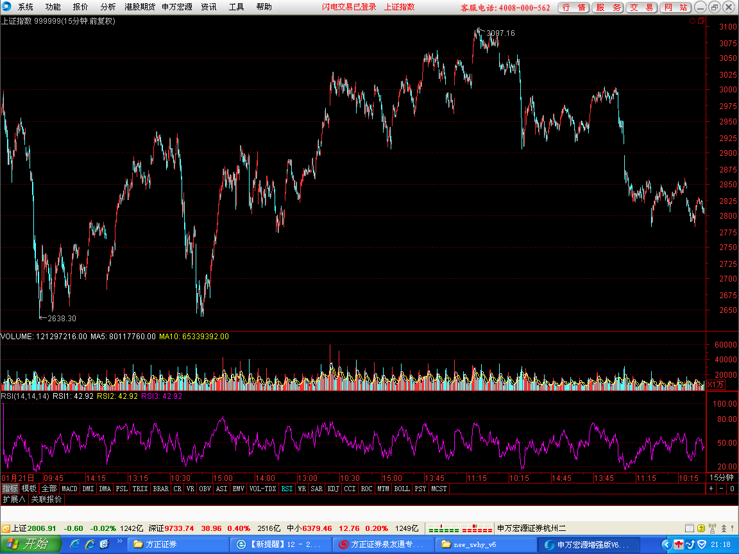Switch indicator to KDJ
Screen dimensions: 739x554
click(333, 489)
